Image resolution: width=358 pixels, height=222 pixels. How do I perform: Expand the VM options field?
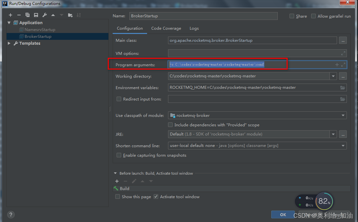pos(343,54)
